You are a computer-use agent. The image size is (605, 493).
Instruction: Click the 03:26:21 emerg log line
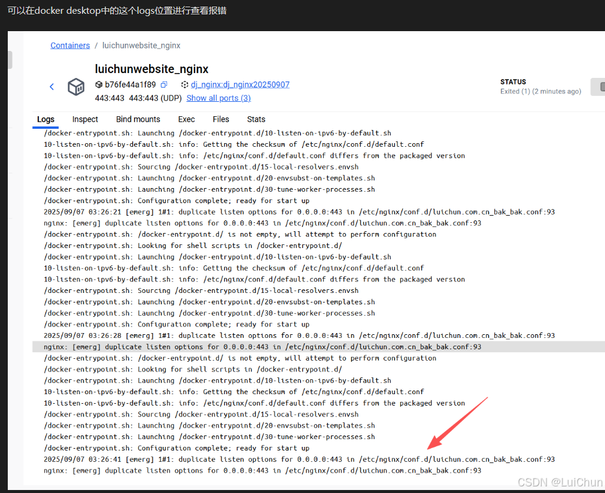(299, 212)
